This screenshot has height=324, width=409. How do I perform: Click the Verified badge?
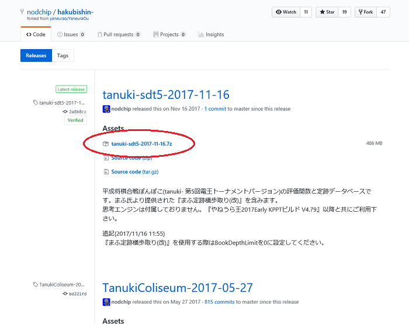point(75,120)
